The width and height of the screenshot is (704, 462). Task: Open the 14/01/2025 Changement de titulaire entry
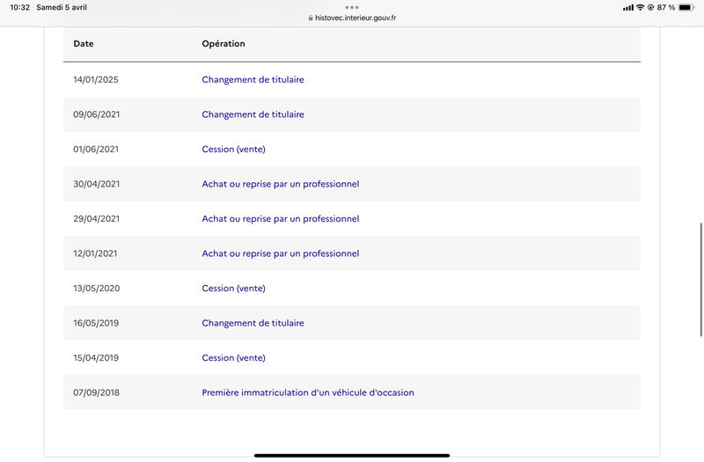pyautogui.click(x=253, y=80)
